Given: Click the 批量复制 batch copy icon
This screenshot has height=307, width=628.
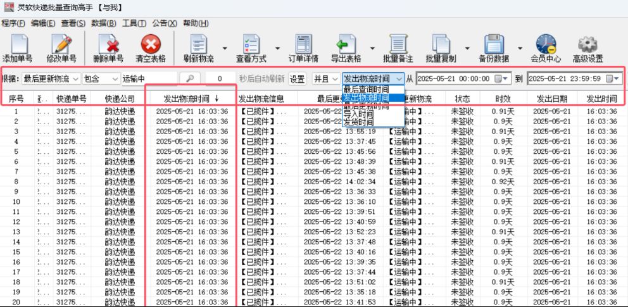Looking at the screenshot, I should click(x=441, y=49).
